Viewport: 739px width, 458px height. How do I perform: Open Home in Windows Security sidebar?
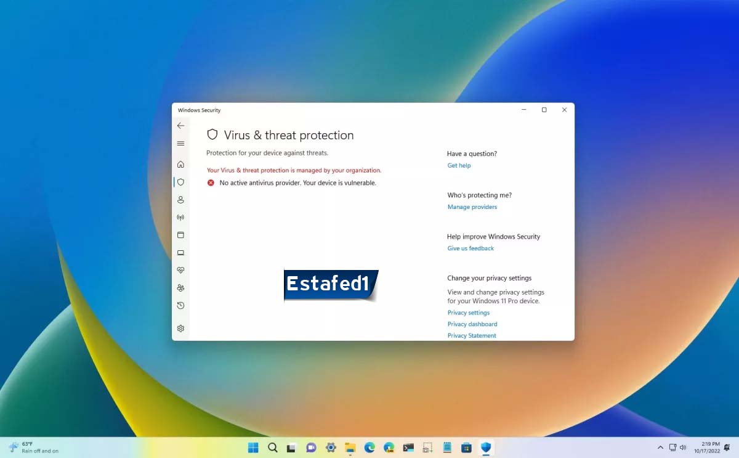click(180, 164)
